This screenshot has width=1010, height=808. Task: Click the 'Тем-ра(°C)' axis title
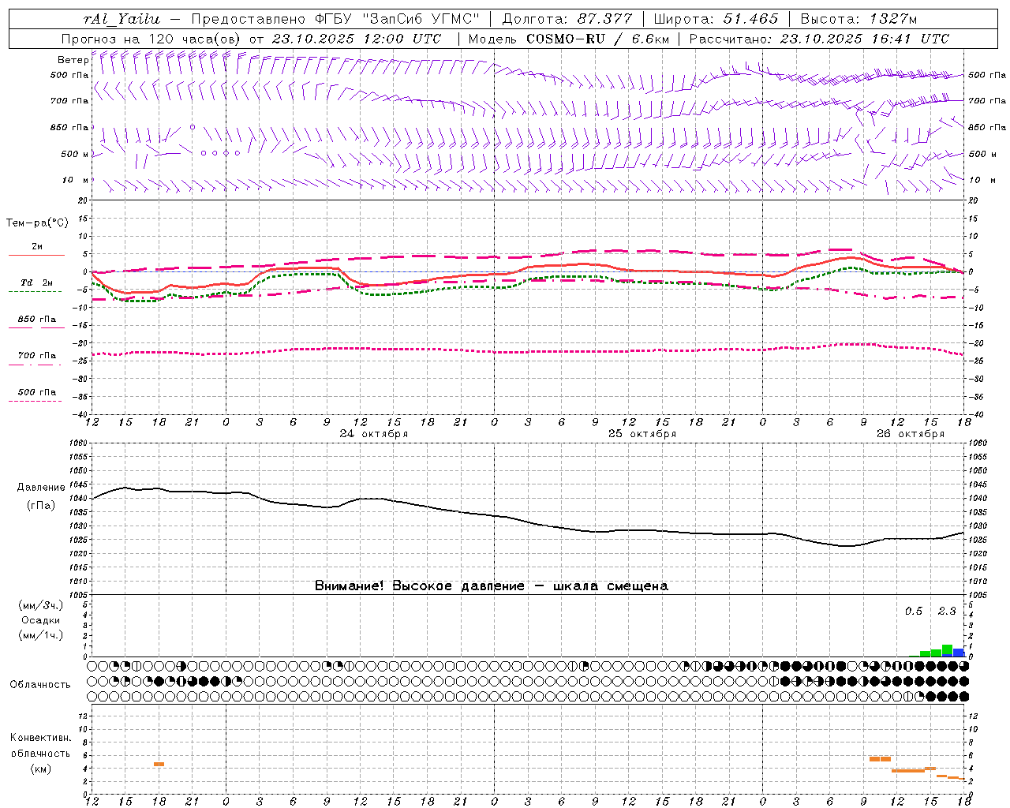coord(37,223)
